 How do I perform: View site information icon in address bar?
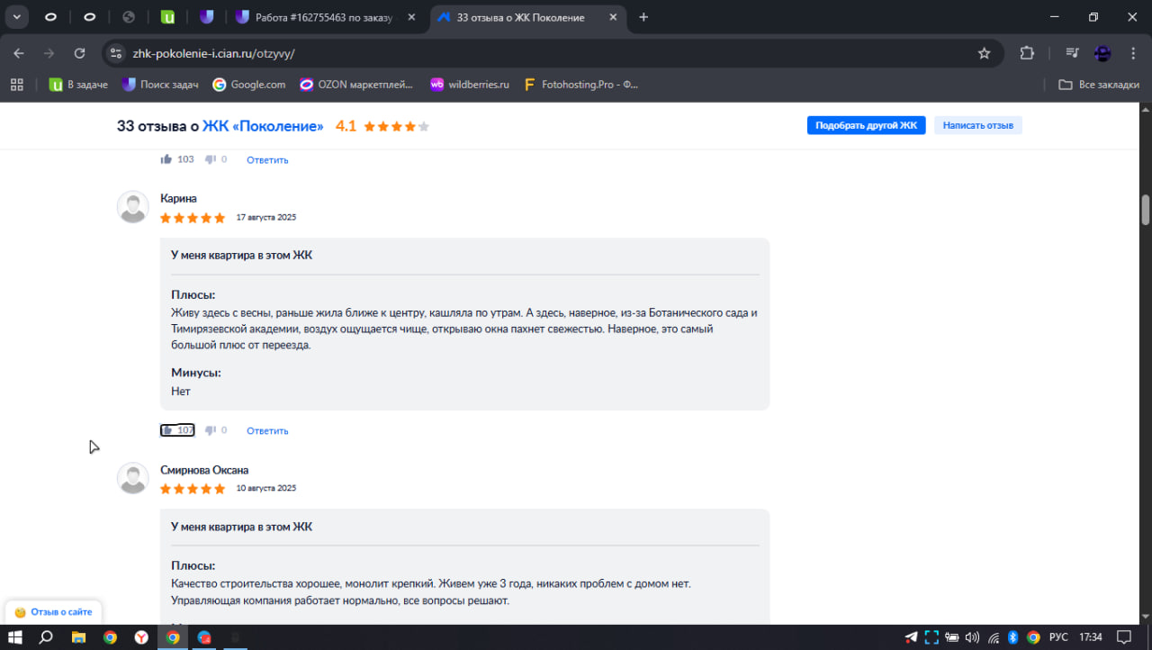coord(115,53)
